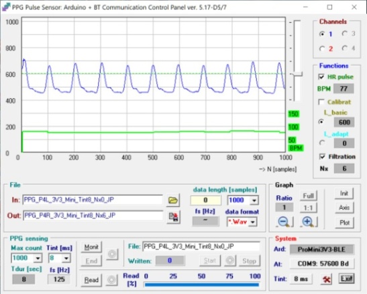Adjust the vertical threshold level slider
Image resolution: width=367 pixels, height=294 pixels.
297,74
